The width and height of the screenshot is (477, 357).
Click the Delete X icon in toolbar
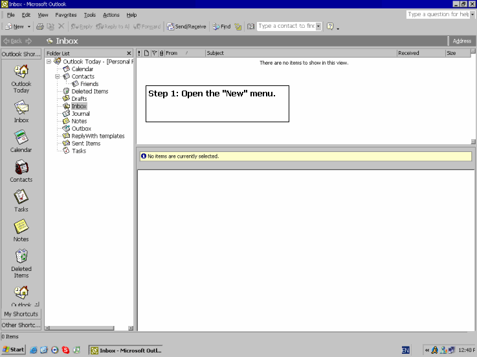pyautogui.click(x=61, y=26)
